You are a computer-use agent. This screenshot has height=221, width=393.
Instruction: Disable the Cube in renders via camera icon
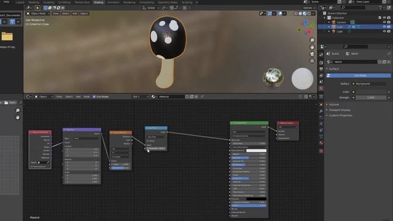click(389, 26)
